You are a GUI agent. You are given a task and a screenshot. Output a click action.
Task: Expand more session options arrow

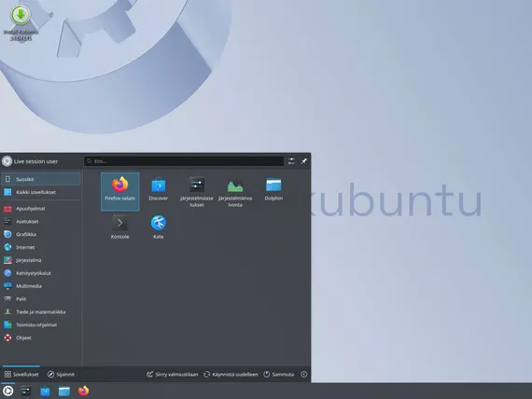click(304, 374)
